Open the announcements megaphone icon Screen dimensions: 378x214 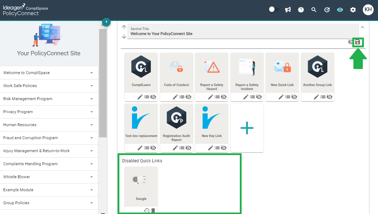[x=288, y=10]
